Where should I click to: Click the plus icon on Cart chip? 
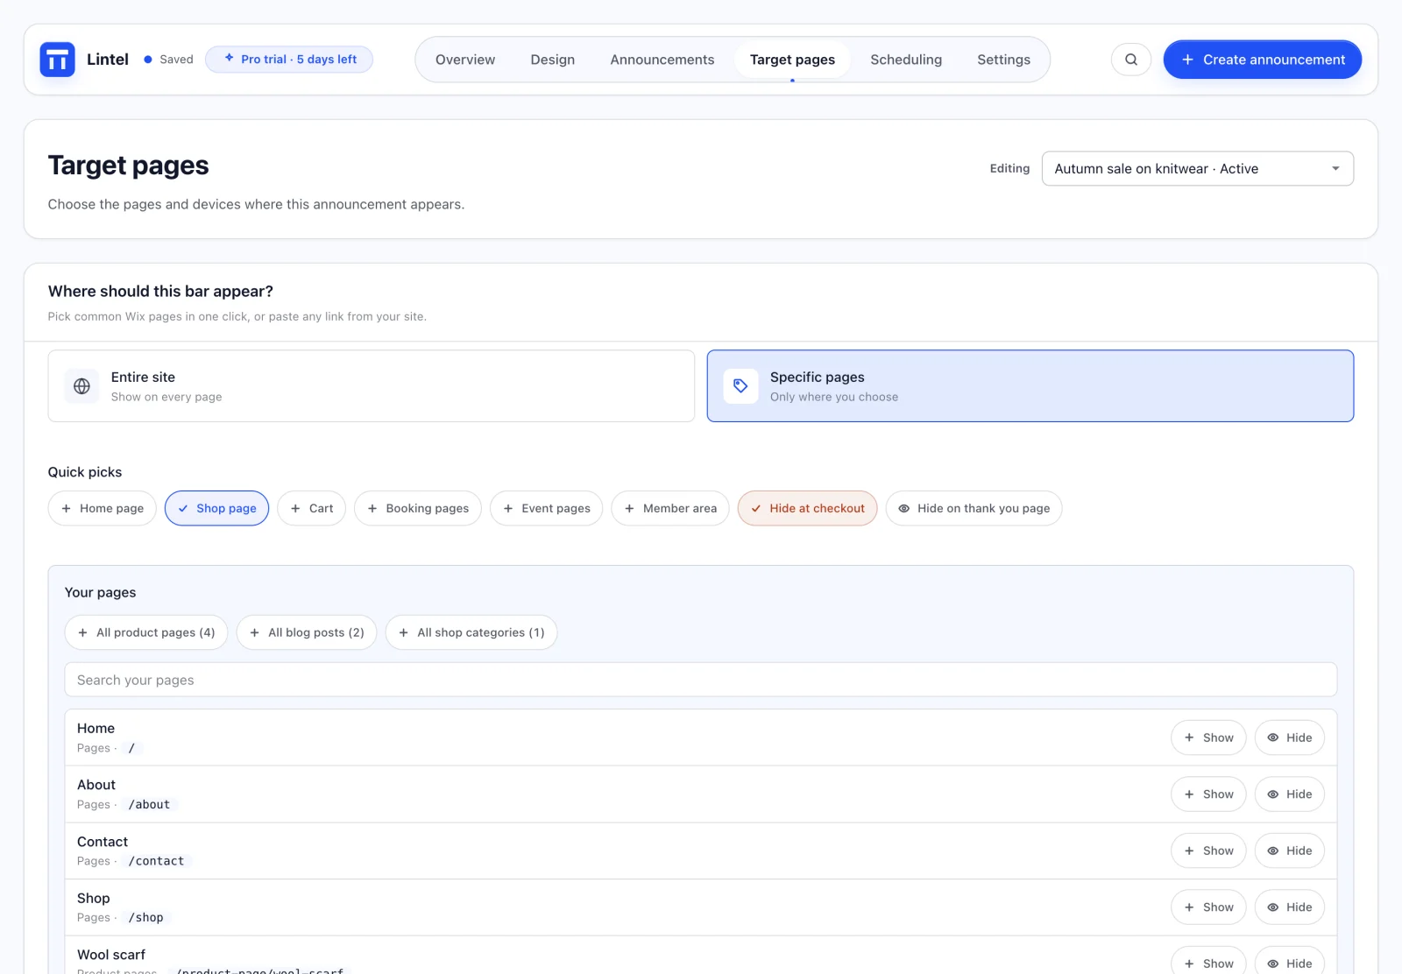[295, 508]
